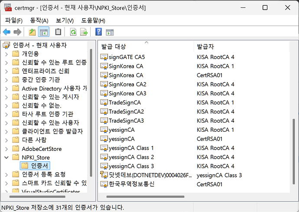Screen dimensions: 299x212
Task: Click folder icon next to 개인용
Action: pyautogui.click(x=16, y=54)
